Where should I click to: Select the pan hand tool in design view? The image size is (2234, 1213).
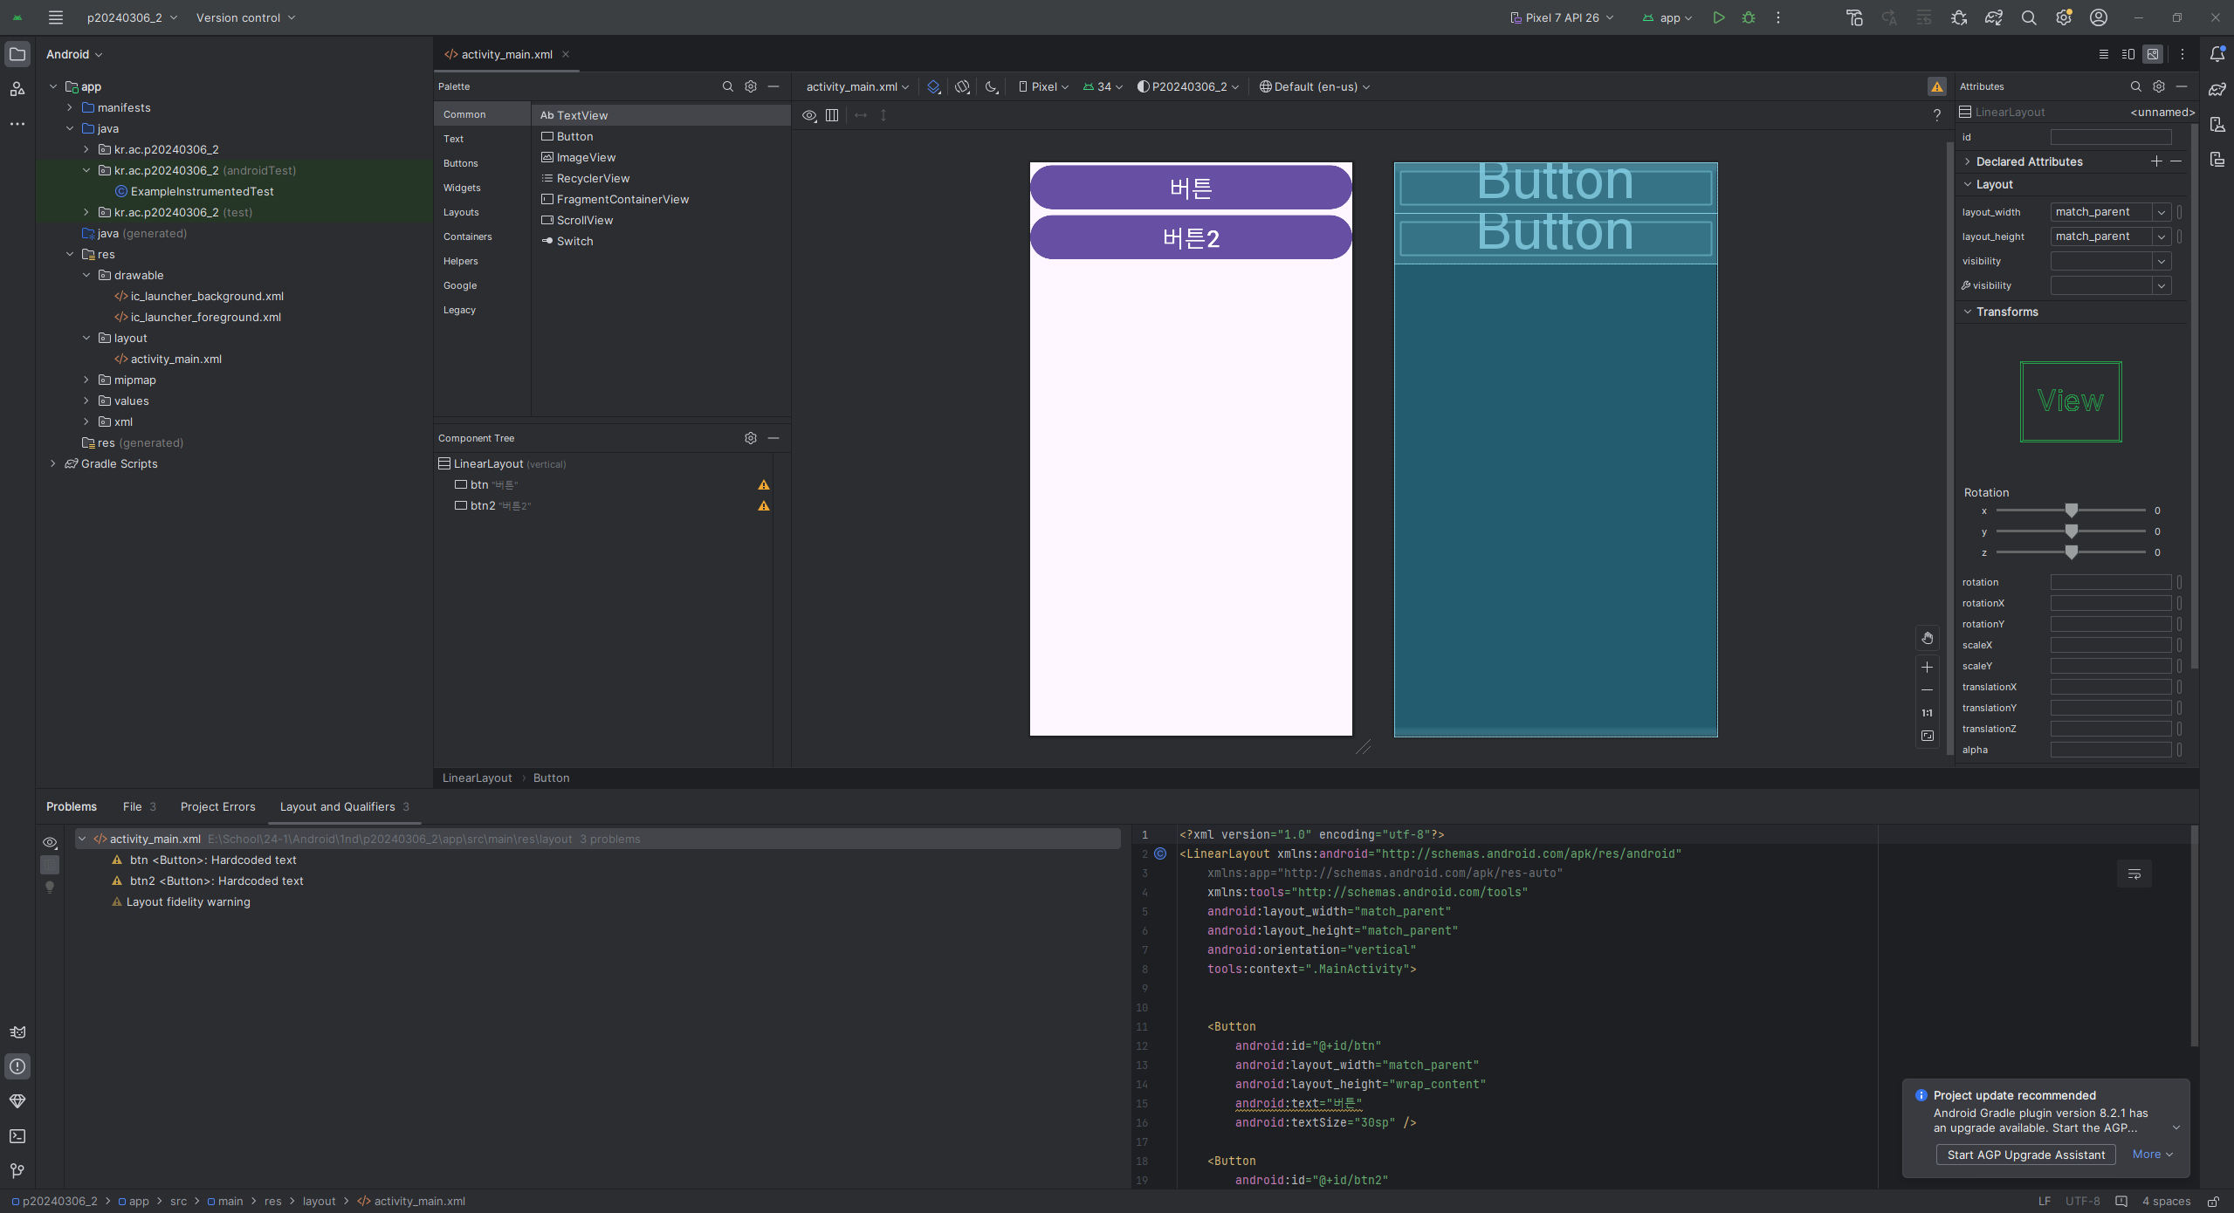(x=1927, y=639)
